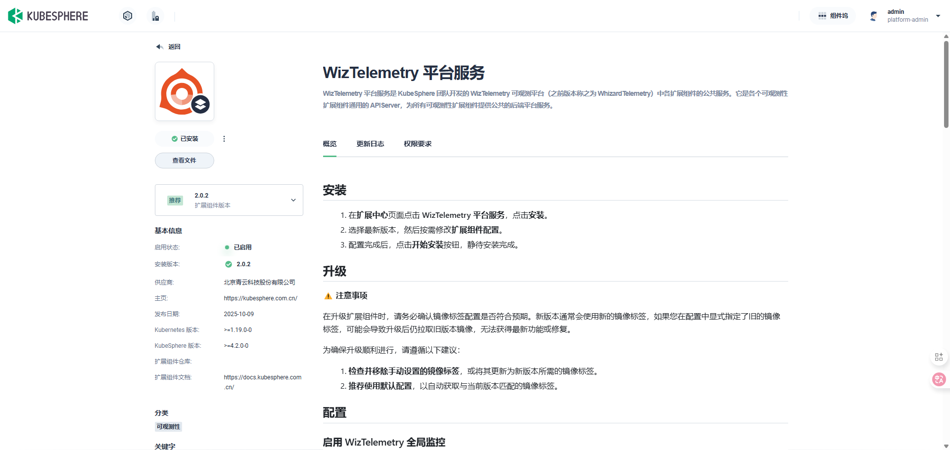Go back via 返回 link
Screen dimensions: 950x450
point(174,47)
